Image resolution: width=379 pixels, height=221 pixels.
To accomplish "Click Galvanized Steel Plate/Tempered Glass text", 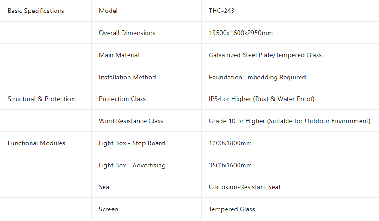I will [265, 55].
